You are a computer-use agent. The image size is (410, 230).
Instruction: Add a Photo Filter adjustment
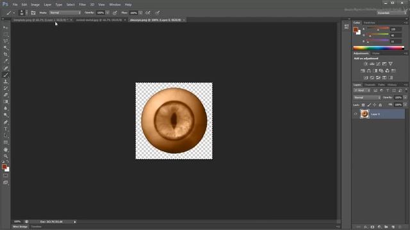(381, 71)
